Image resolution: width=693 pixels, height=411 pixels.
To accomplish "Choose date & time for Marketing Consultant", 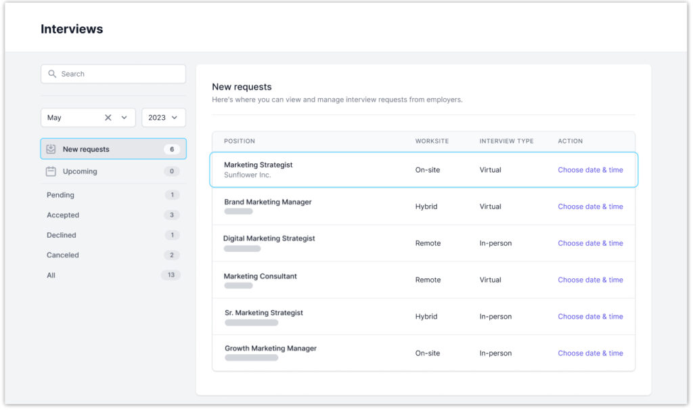I will (590, 280).
